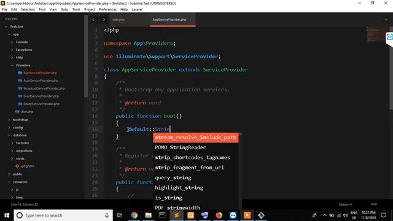Open the Windows Start menu
The height and width of the screenshot is (221, 393).
pyautogui.click(x=7, y=215)
